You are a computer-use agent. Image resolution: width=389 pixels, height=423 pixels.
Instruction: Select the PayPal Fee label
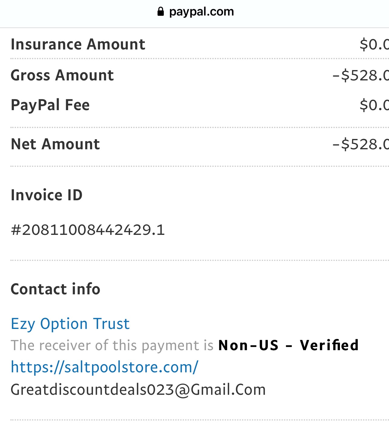50,105
